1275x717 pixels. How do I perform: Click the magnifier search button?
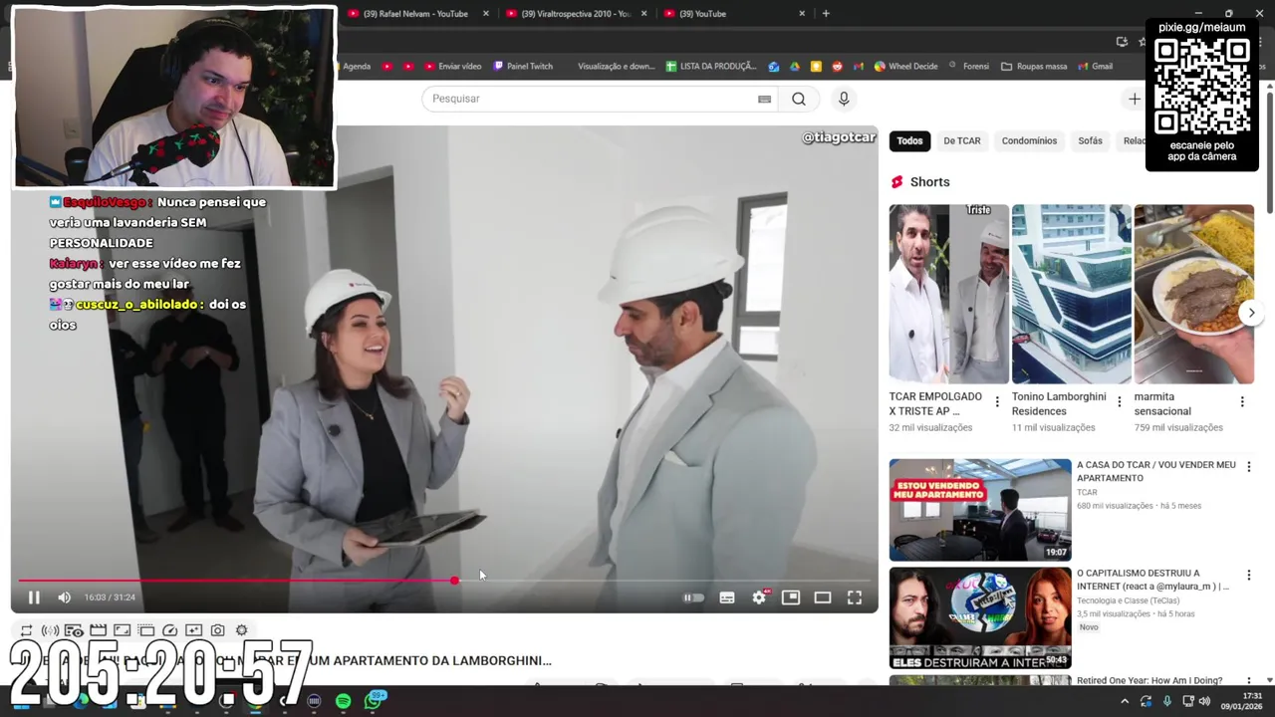[x=799, y=99]
